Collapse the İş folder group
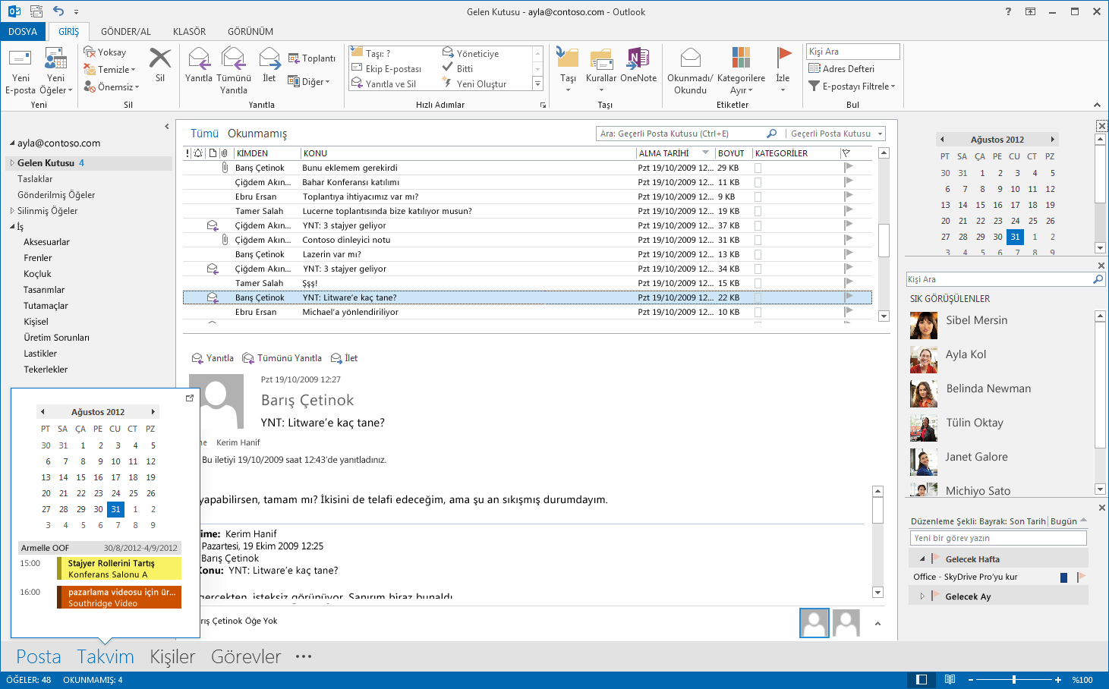The width and height of the screenshot is (1109, 689). pyautogui.click(x=12, y=226)
